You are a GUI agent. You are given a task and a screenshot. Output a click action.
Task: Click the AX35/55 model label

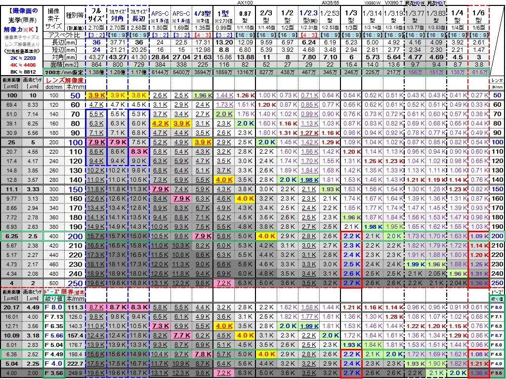pyautogui.click(x=330, y=2)
